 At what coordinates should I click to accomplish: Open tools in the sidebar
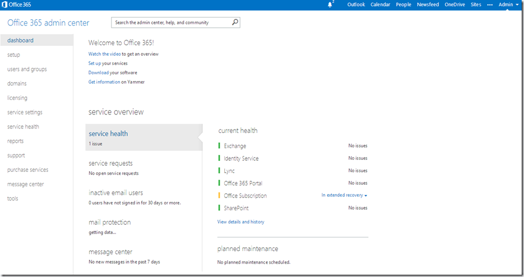point(13,199)
